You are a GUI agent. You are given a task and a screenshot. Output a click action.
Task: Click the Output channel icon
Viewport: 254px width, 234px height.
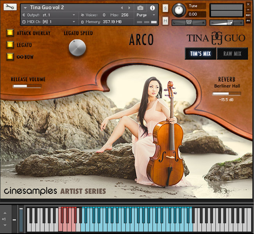[x=24, y=15]
